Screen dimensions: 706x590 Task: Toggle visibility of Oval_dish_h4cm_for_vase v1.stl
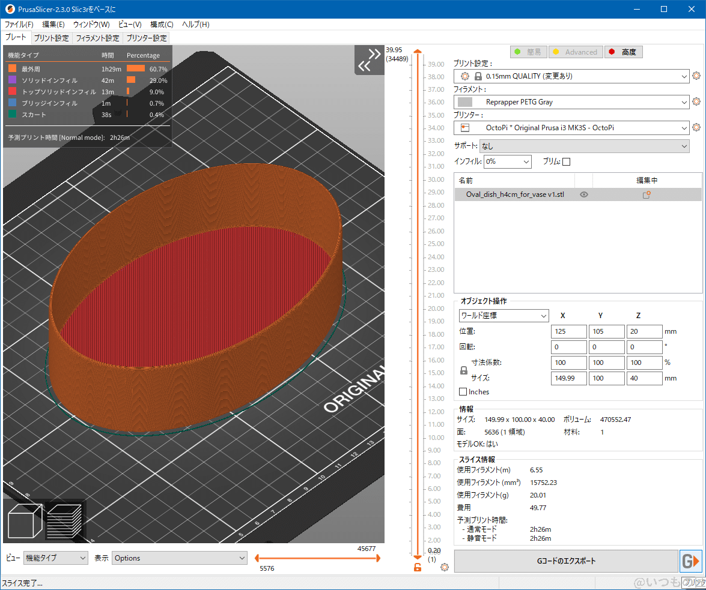coord(583,194)
